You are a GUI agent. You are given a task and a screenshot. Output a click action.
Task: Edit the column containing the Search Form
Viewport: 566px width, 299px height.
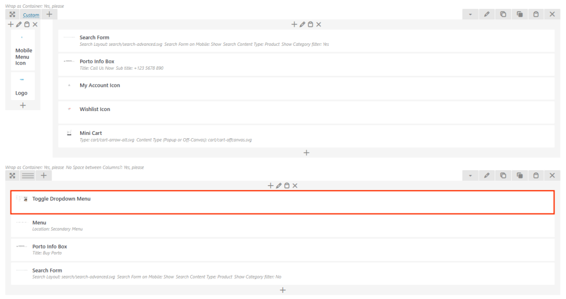pos(302,24)
